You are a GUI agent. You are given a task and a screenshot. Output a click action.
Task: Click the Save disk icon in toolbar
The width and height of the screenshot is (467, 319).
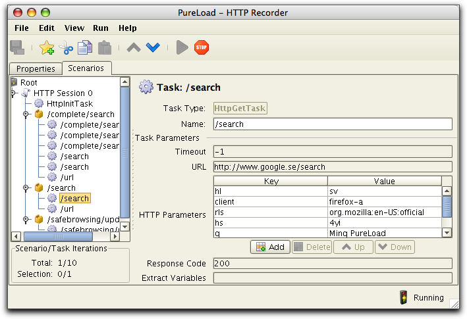pos(17,47)
